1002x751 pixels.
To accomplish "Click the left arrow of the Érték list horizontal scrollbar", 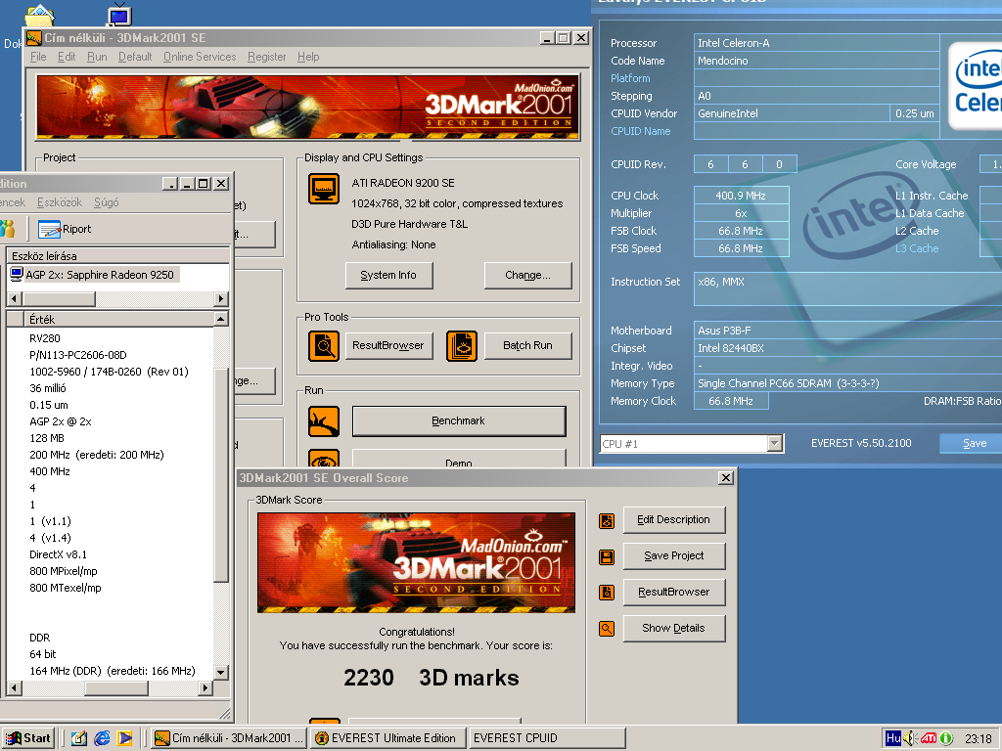I will point(14,687).
